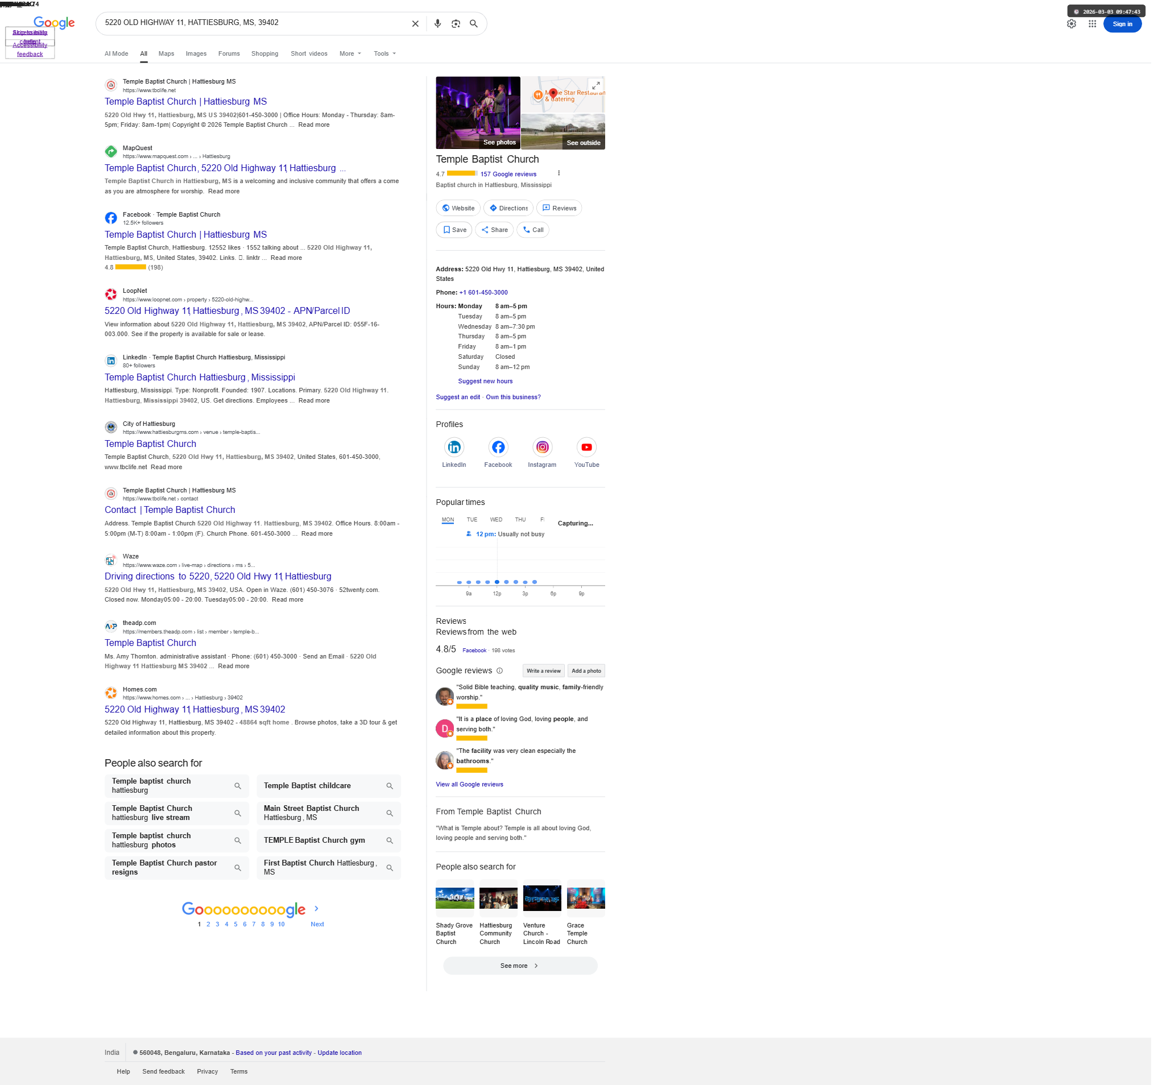Select TUE in Popular times
Screen dimensions: 1158x1085
475,523
